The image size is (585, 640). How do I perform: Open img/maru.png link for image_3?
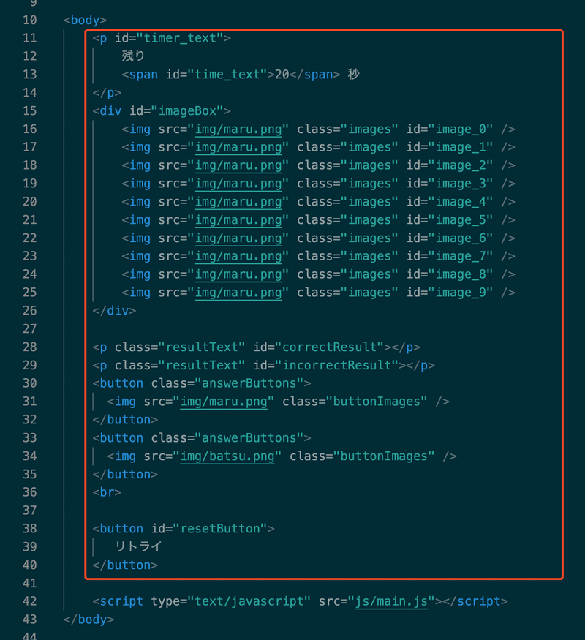238,184
